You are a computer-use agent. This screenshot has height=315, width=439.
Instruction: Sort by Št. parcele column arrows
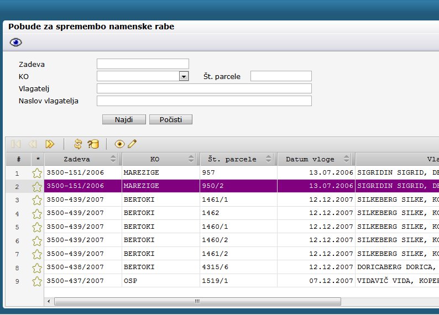pyautogui.click(x=268, y=159)
